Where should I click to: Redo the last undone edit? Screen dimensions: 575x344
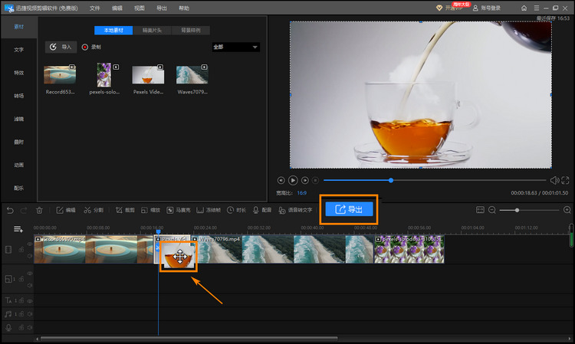tap(24, 210)
